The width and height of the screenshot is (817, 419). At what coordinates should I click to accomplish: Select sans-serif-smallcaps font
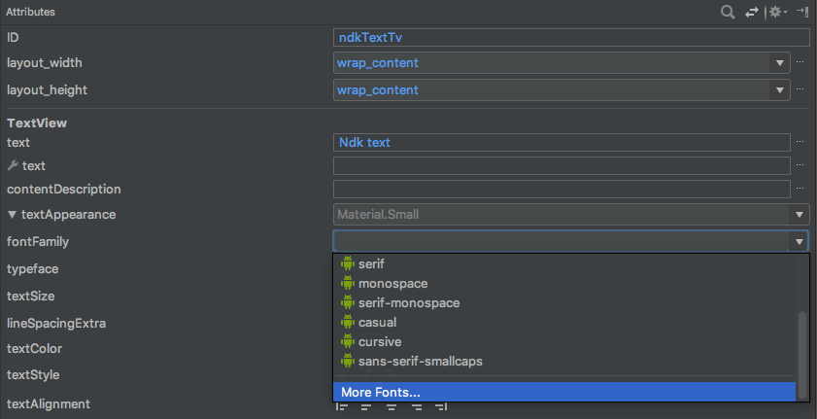click(421, 362)
